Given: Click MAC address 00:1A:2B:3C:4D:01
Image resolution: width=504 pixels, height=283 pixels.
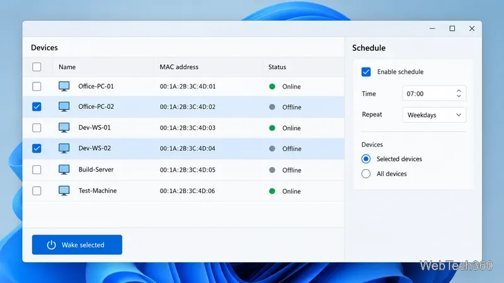Looking at the screenshot, I should (x=188, y=86).
